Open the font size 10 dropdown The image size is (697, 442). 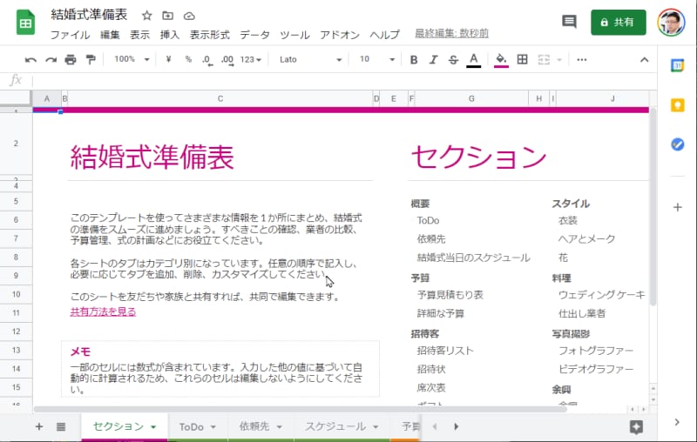click(376, 59)
